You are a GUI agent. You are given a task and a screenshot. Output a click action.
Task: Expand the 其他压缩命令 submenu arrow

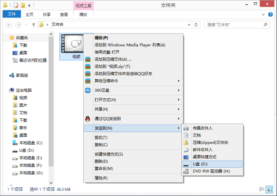179,81
